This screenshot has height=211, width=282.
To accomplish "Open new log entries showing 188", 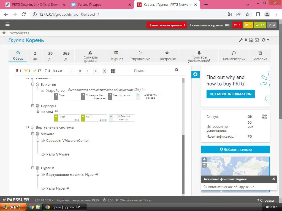I will (x=210, y=25).
